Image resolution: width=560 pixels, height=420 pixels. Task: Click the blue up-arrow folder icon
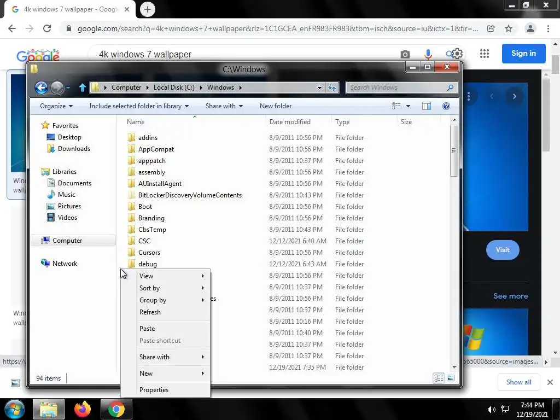click(83, 87)
